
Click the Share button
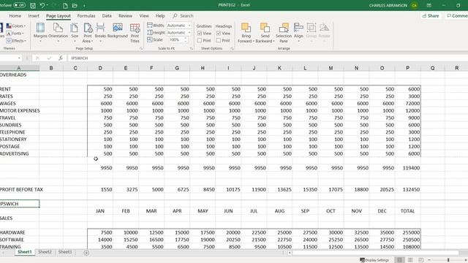click(x=431, y=16)
